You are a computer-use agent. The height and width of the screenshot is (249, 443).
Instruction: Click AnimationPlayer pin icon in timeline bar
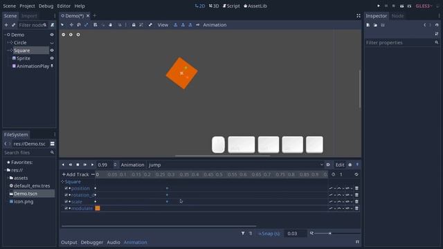pos(357,165)
